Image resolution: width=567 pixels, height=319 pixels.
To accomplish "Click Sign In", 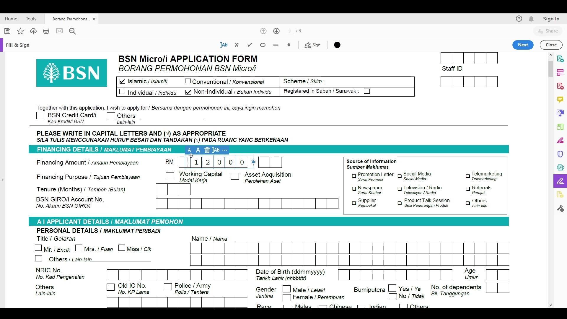I will tap(551, 19).
